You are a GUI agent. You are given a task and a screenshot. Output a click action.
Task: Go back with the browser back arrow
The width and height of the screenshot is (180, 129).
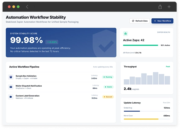27,7
